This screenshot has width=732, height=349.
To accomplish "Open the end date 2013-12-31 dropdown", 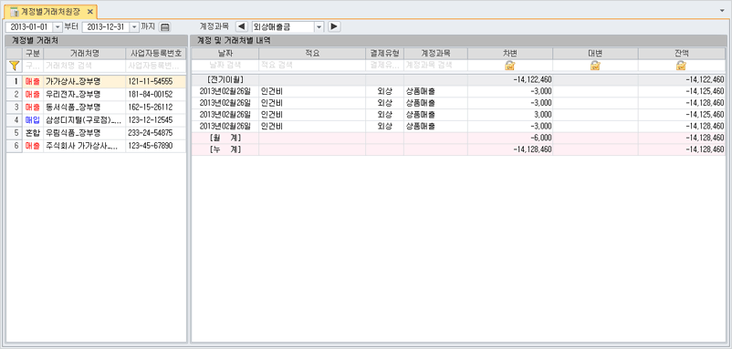I will point(134,27).
